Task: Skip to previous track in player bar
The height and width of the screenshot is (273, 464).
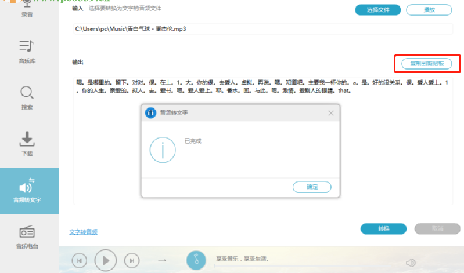Action: (80, 260)
